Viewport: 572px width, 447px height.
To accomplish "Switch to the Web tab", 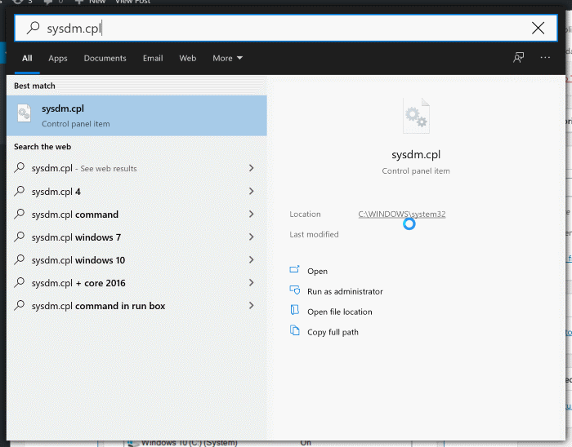I will pyautogui.click(x=187, y=58).
